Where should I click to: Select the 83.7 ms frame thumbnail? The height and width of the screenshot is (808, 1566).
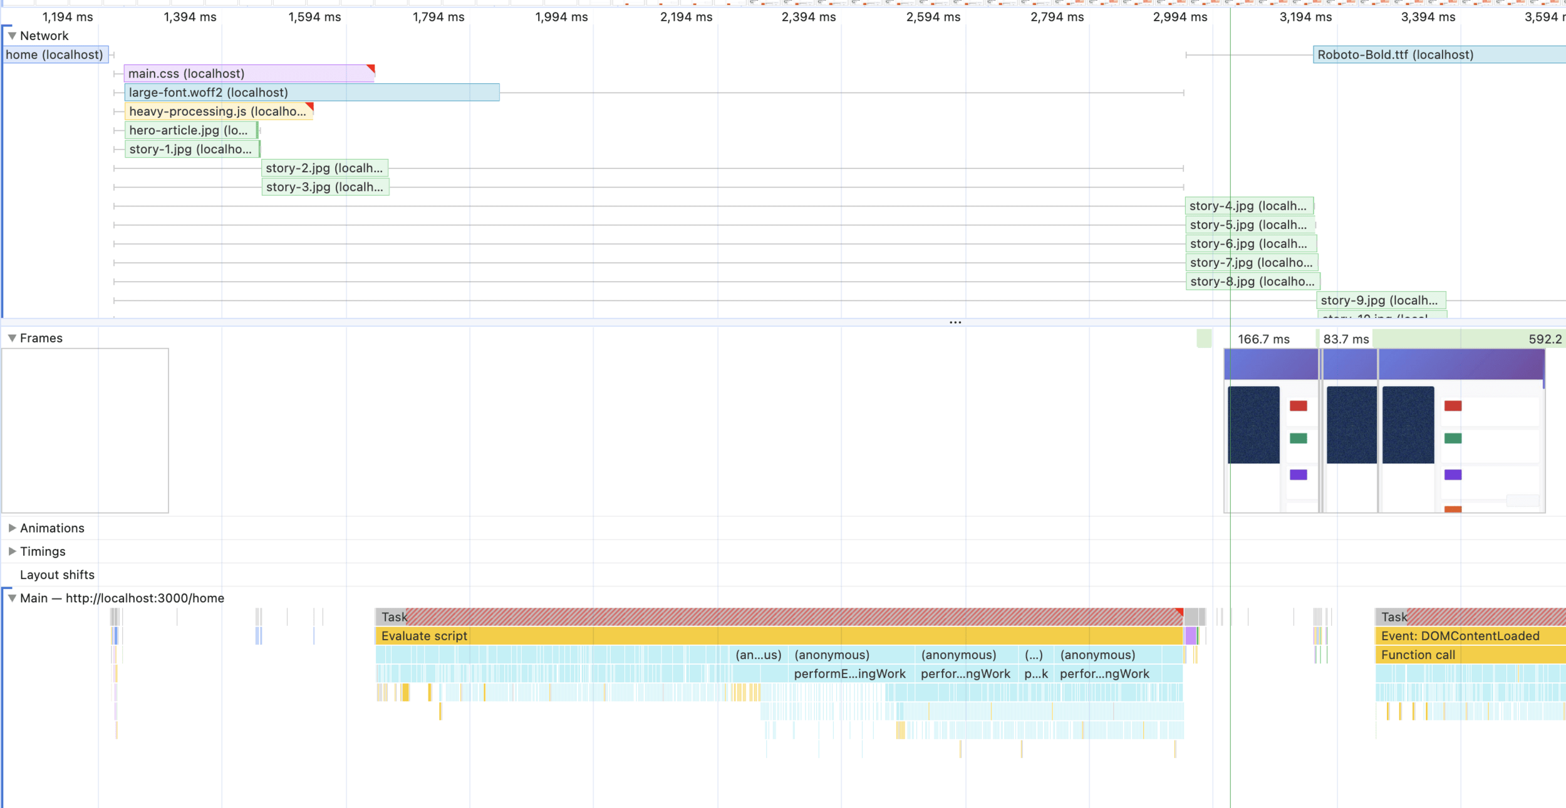[1349, 431]
